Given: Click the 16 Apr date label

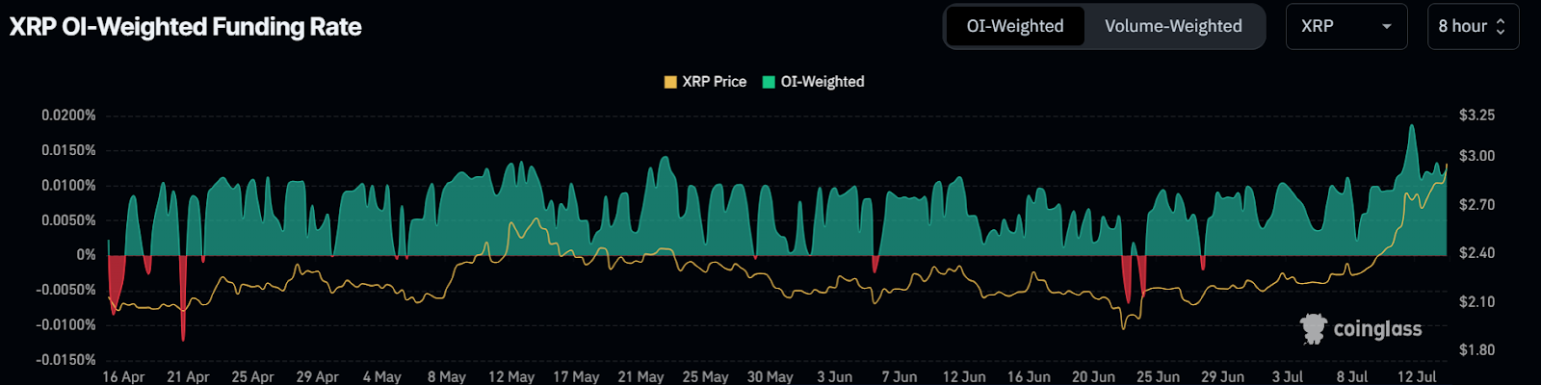Looking at the screenshot, I should (x=123, y=377).
